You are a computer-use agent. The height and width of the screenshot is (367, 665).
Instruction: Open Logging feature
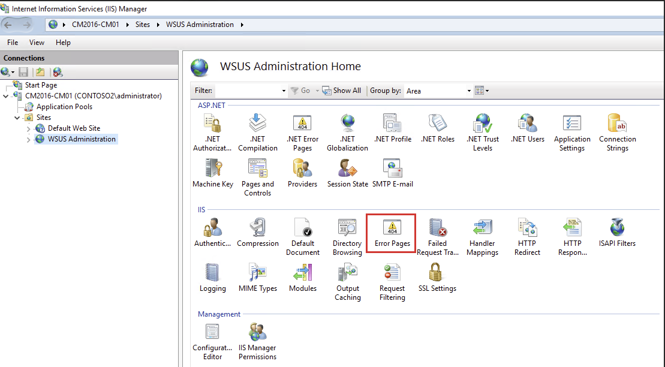(x=212, y=278)
